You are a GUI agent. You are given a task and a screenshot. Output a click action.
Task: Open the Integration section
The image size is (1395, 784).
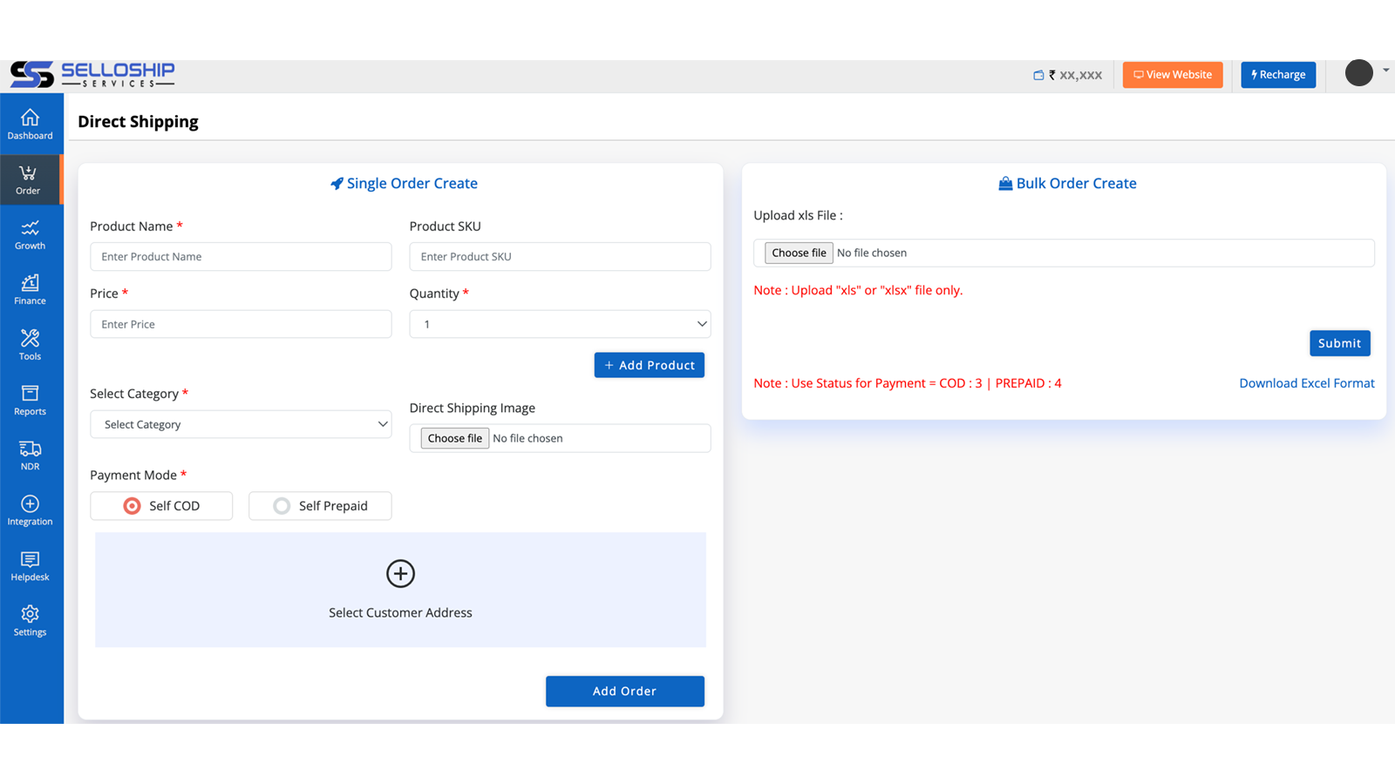(x=30, y=509)
